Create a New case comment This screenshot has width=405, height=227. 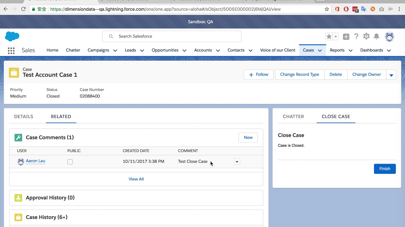tap(248, 137)
